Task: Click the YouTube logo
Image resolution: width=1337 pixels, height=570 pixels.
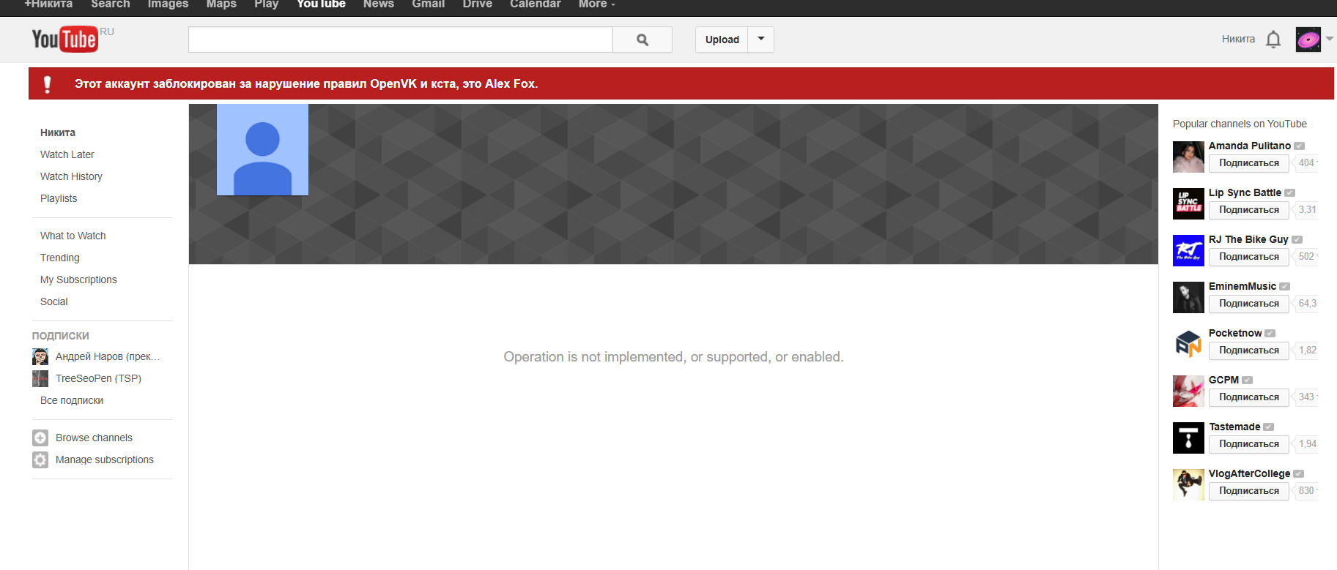Action: pos(64,39)
